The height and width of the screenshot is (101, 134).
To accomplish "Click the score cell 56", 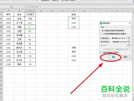I will click(x=30, y=39).
